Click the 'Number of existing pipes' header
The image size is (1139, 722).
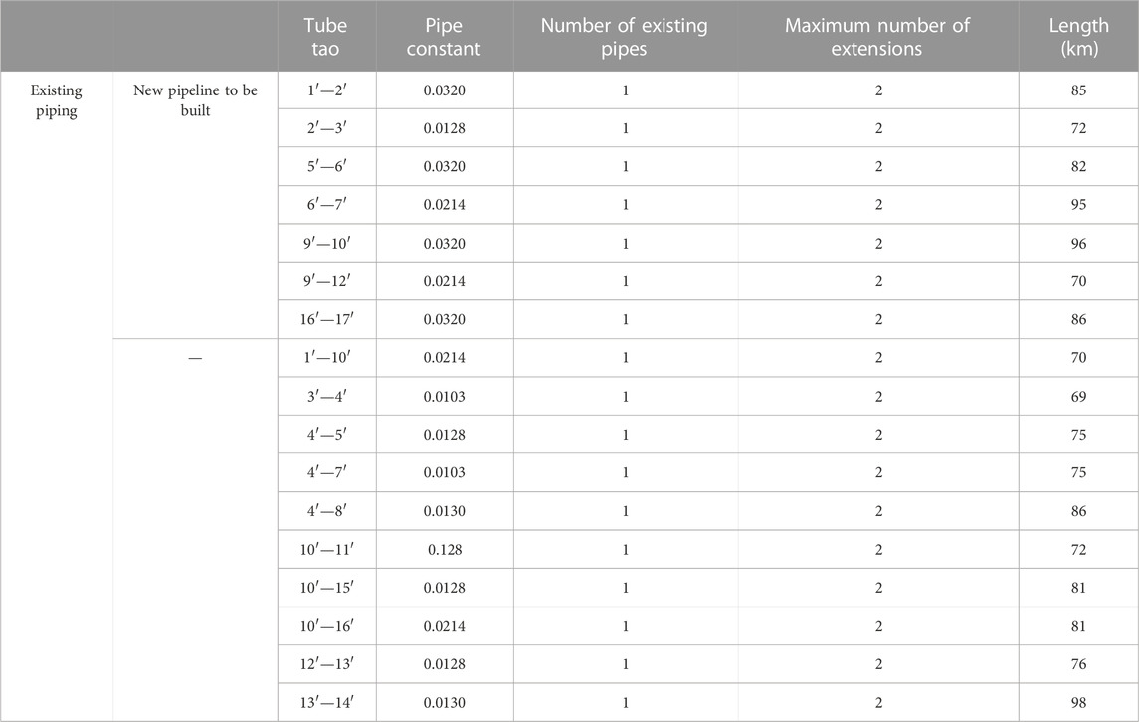(624, 37)
